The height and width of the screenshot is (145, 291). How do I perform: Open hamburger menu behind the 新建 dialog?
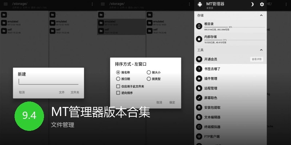pos(5,4)
